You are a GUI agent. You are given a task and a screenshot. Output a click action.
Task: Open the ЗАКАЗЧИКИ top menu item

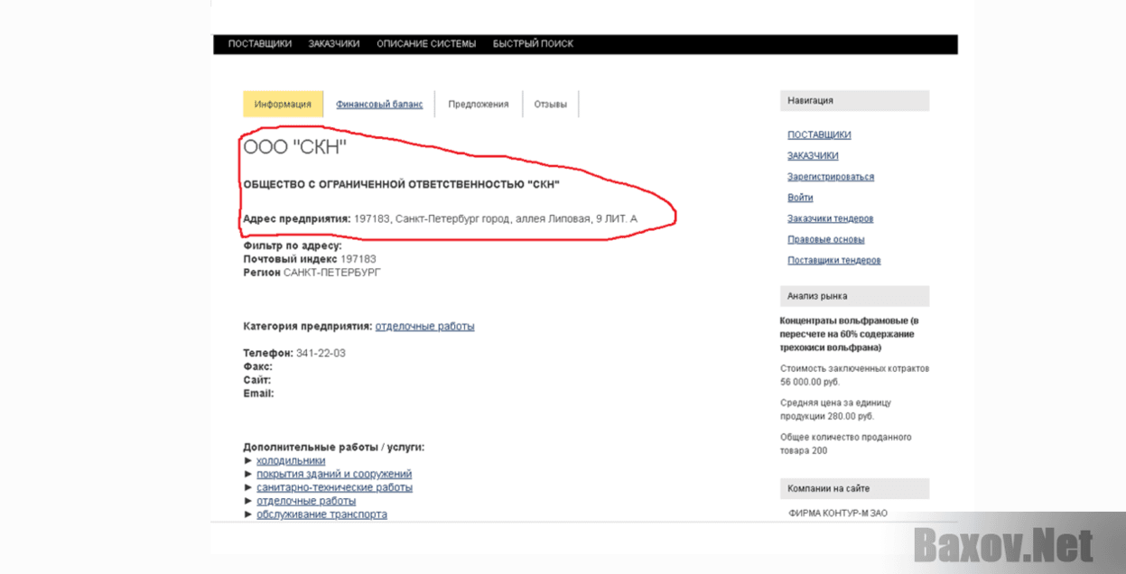point(333,43)
